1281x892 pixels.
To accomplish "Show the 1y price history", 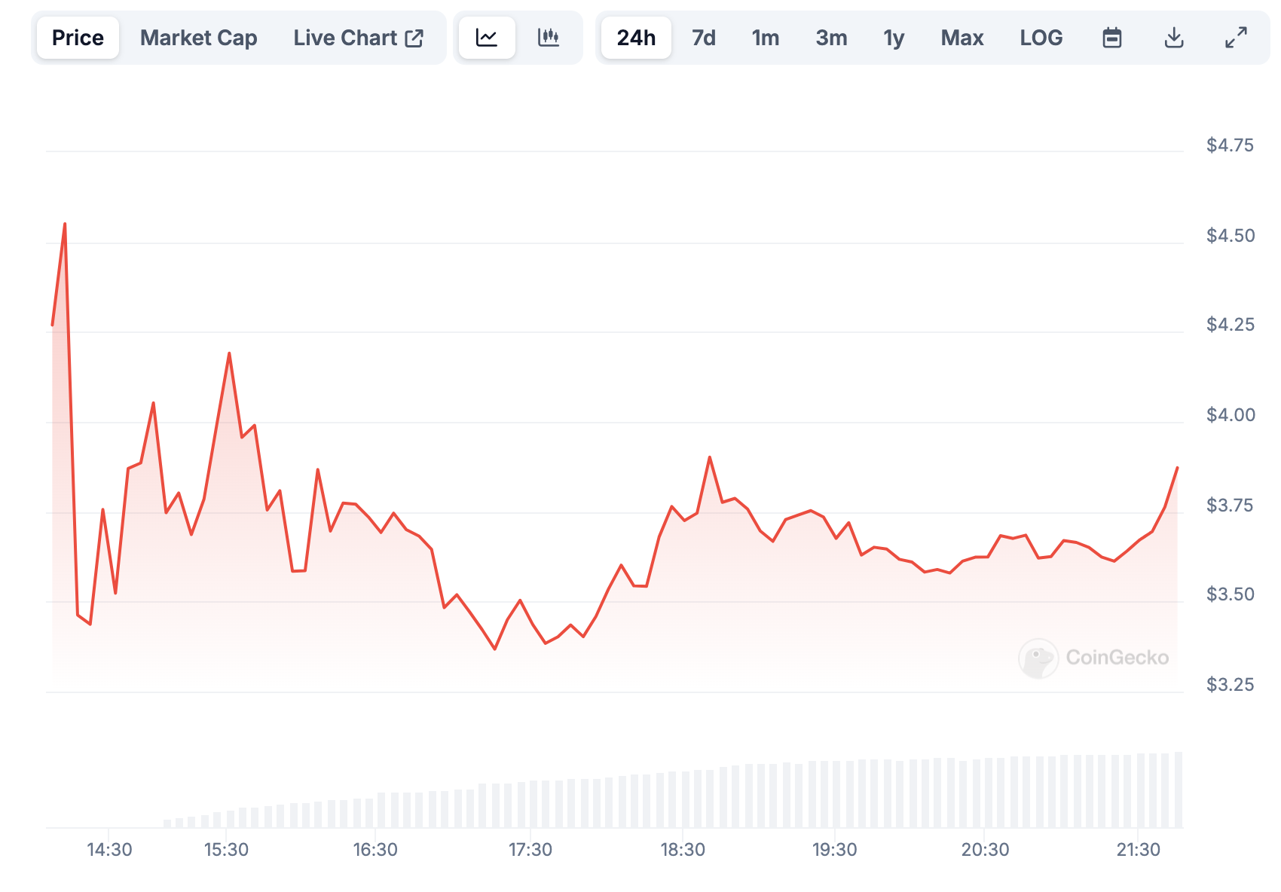I will pos(894,38).
